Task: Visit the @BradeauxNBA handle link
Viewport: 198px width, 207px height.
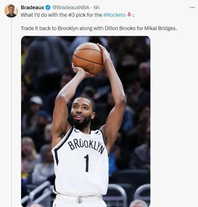Action: click(x=71, y=7)
